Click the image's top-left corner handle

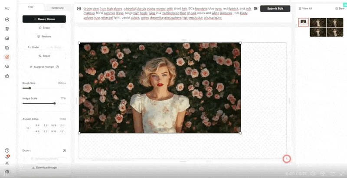(x=79, y=43)
